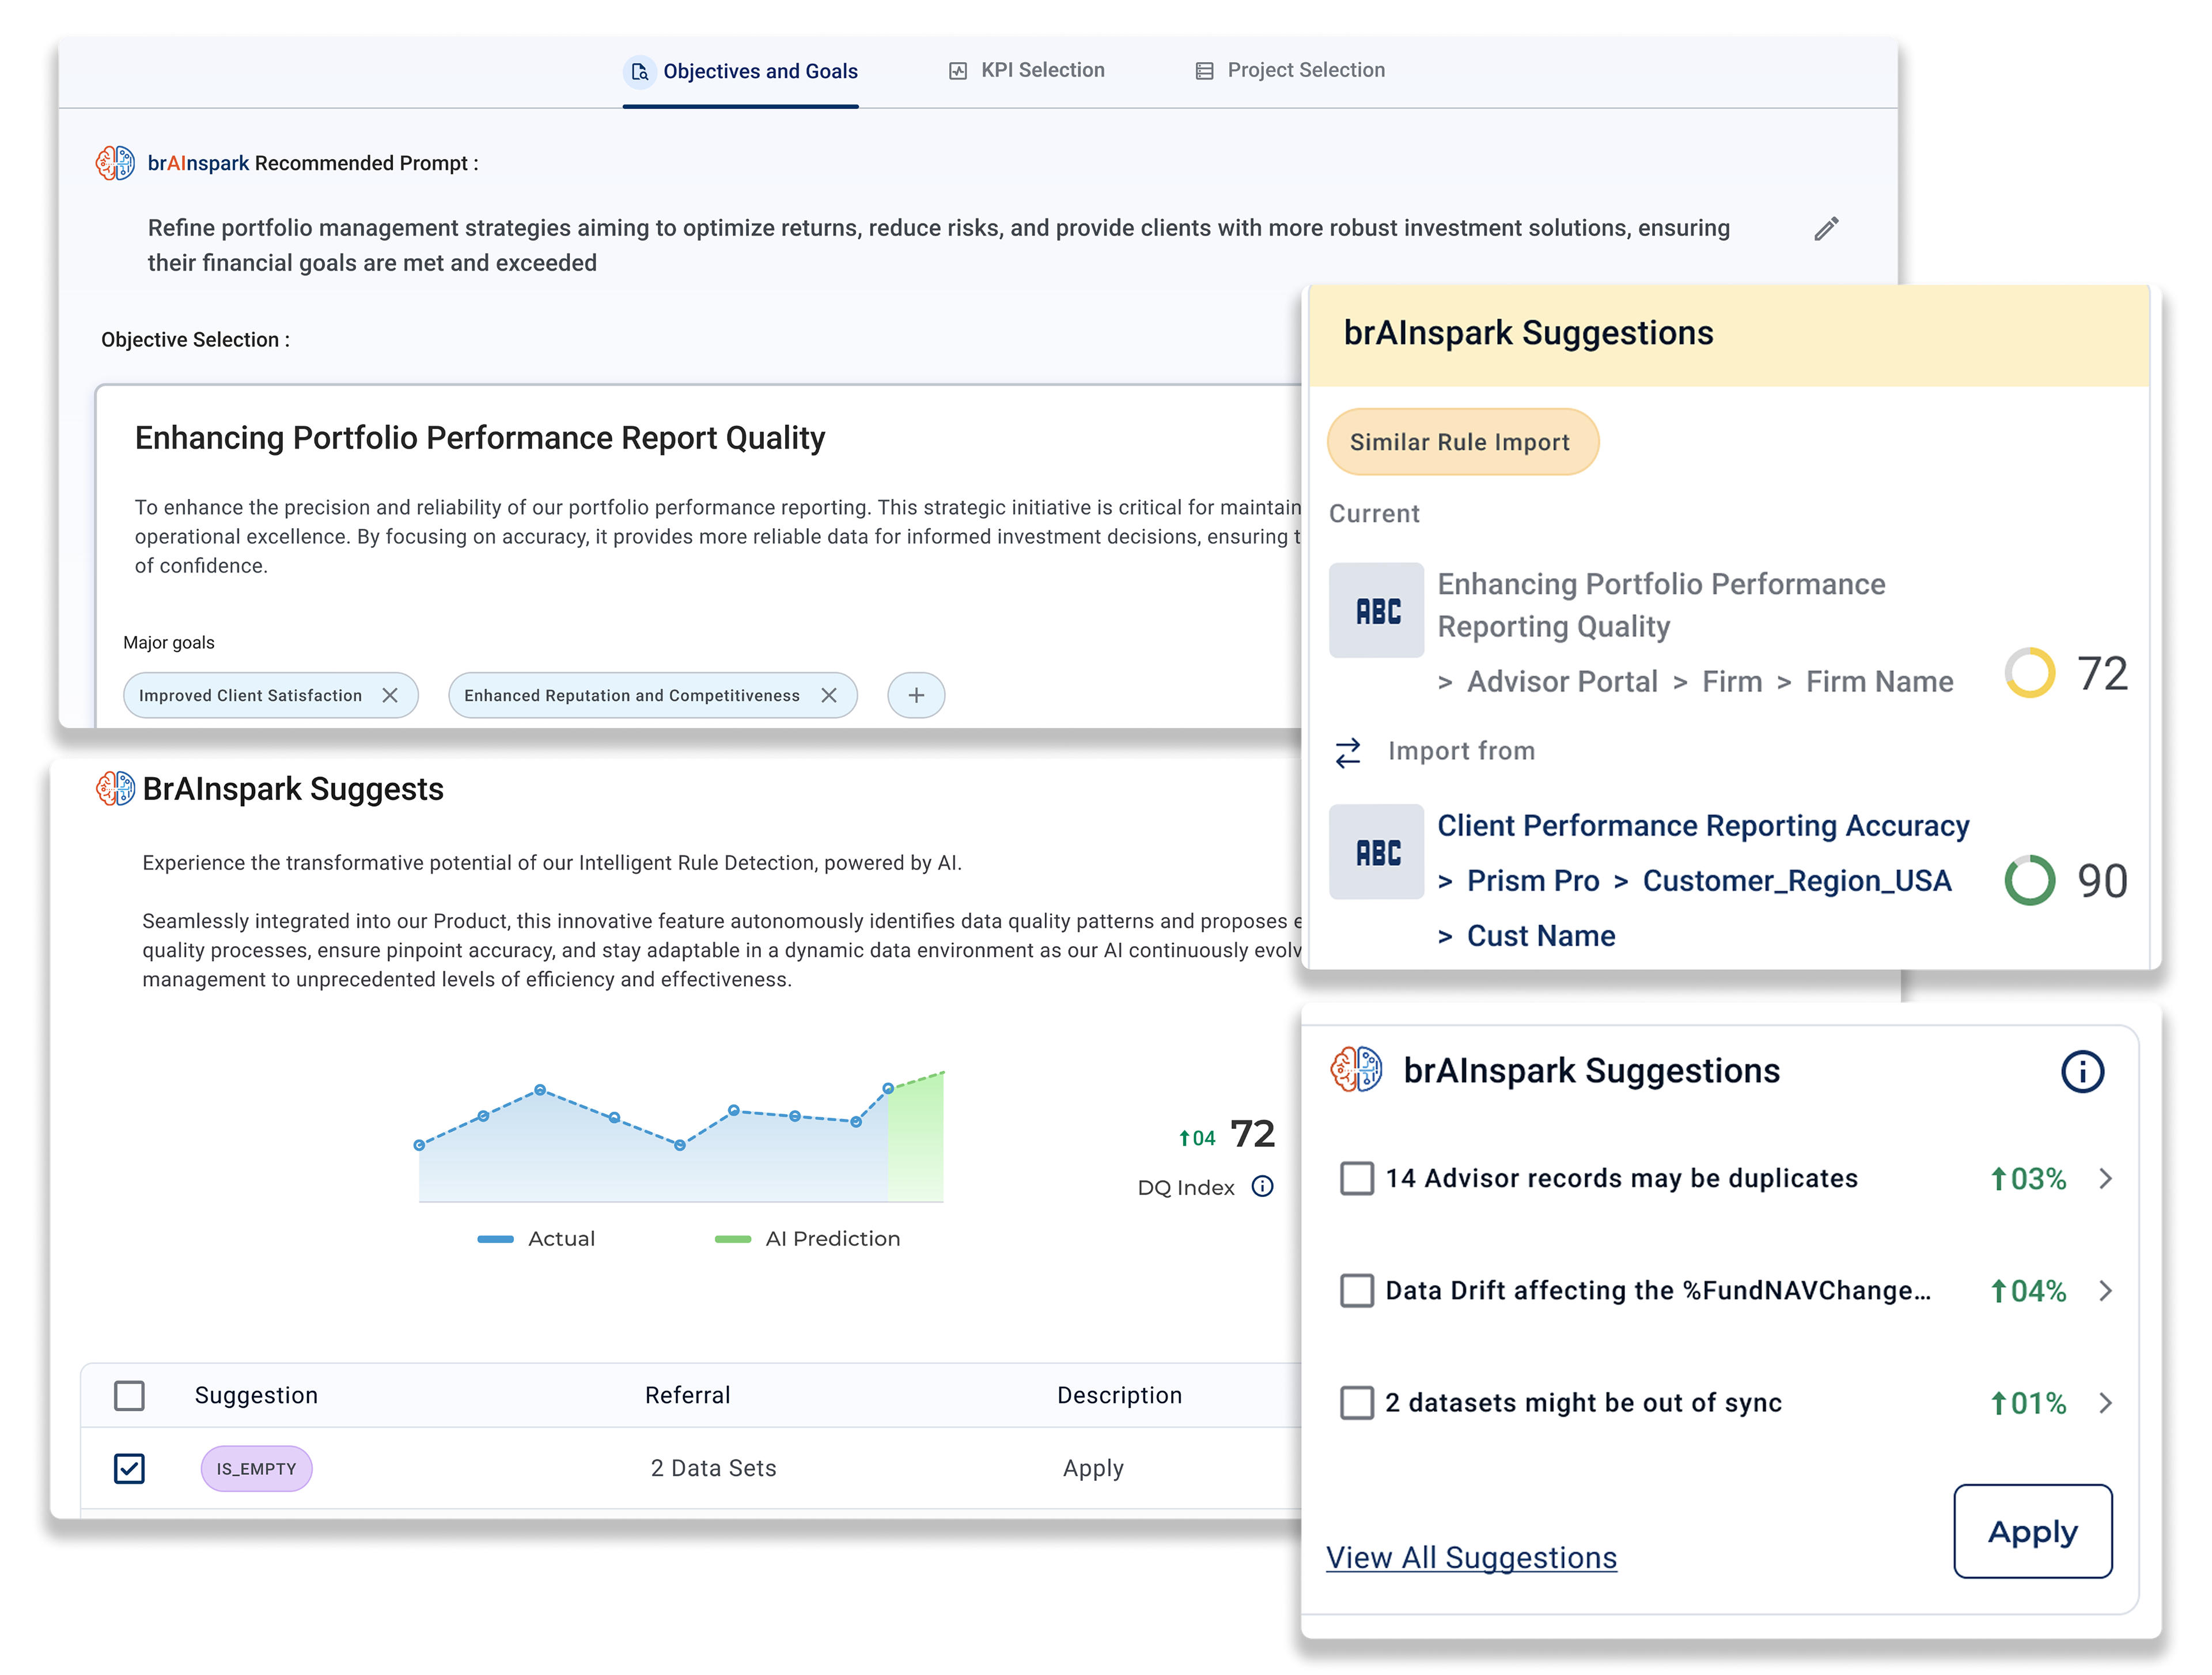Check the duplicate Advisor records suggestion
Image resolution: width=2212 pixels, height=1675 pixels.
pyautogui.click(x=1357, y=1178)
